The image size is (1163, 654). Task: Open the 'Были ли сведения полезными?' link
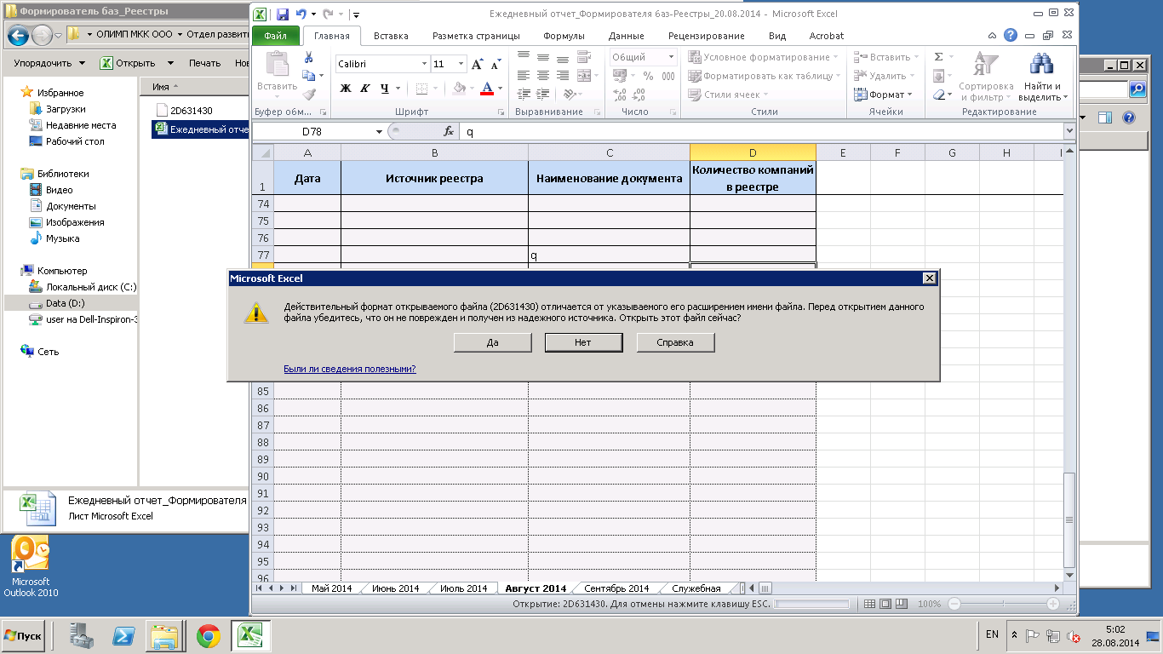pos(350,369)
